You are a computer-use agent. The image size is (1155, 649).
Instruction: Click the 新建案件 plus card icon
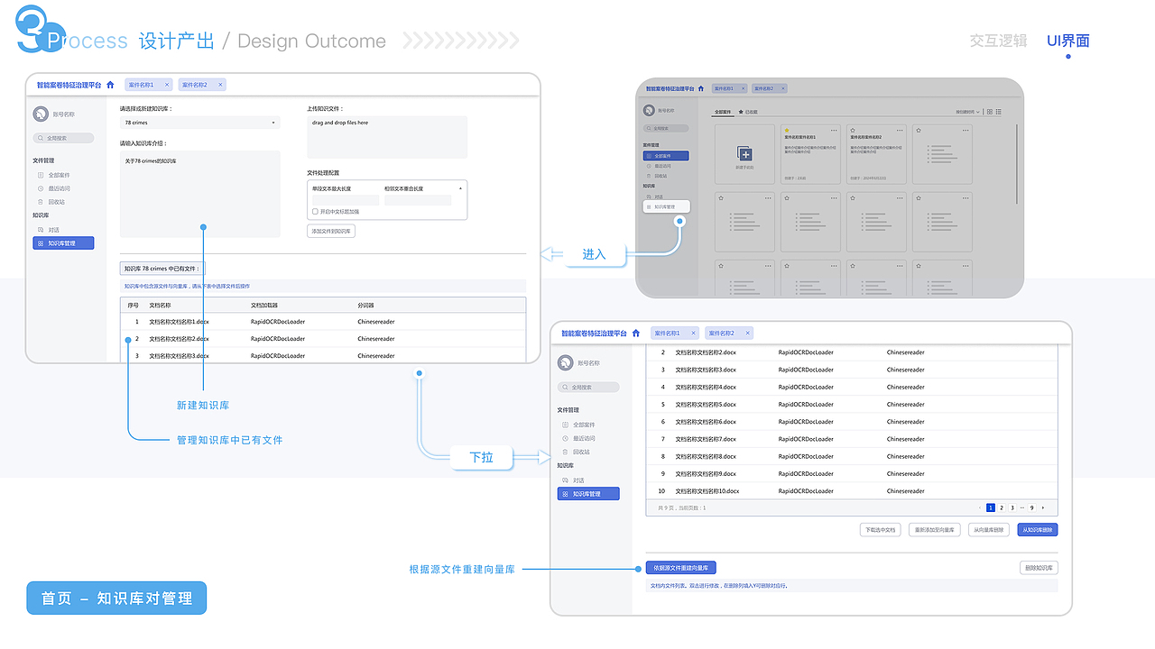[744, 154]
